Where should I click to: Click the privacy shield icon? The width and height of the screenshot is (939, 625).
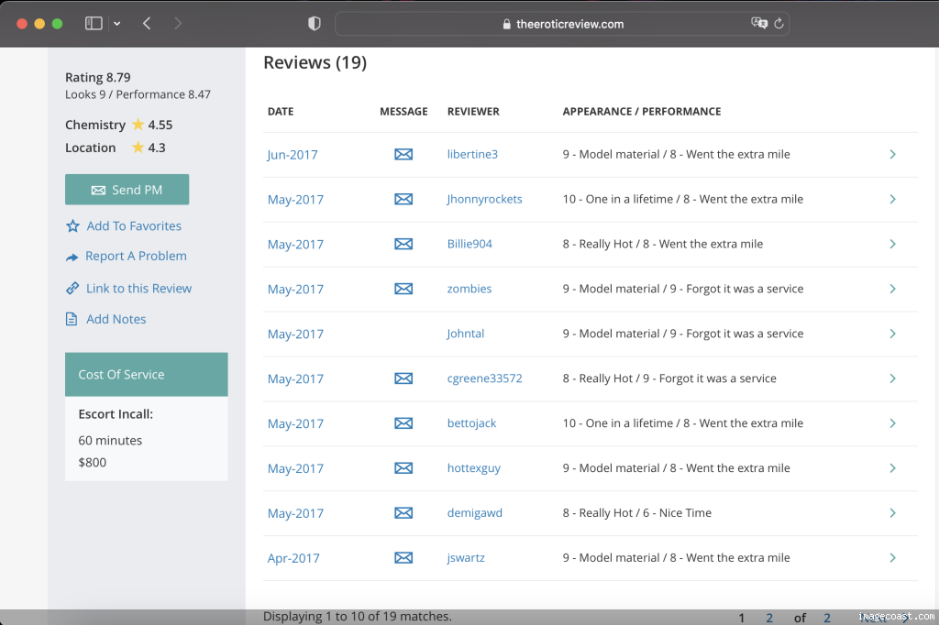315,24
